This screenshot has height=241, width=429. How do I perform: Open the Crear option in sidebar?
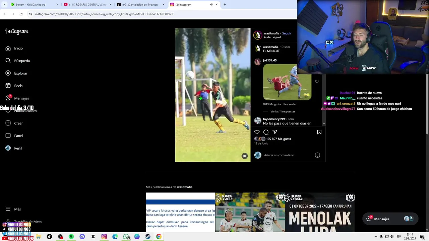pyautogui.click(x=14, y=123)
